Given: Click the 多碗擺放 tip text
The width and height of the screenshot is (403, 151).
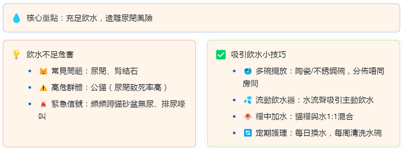Looking at the screenshot, I should 320,71.
